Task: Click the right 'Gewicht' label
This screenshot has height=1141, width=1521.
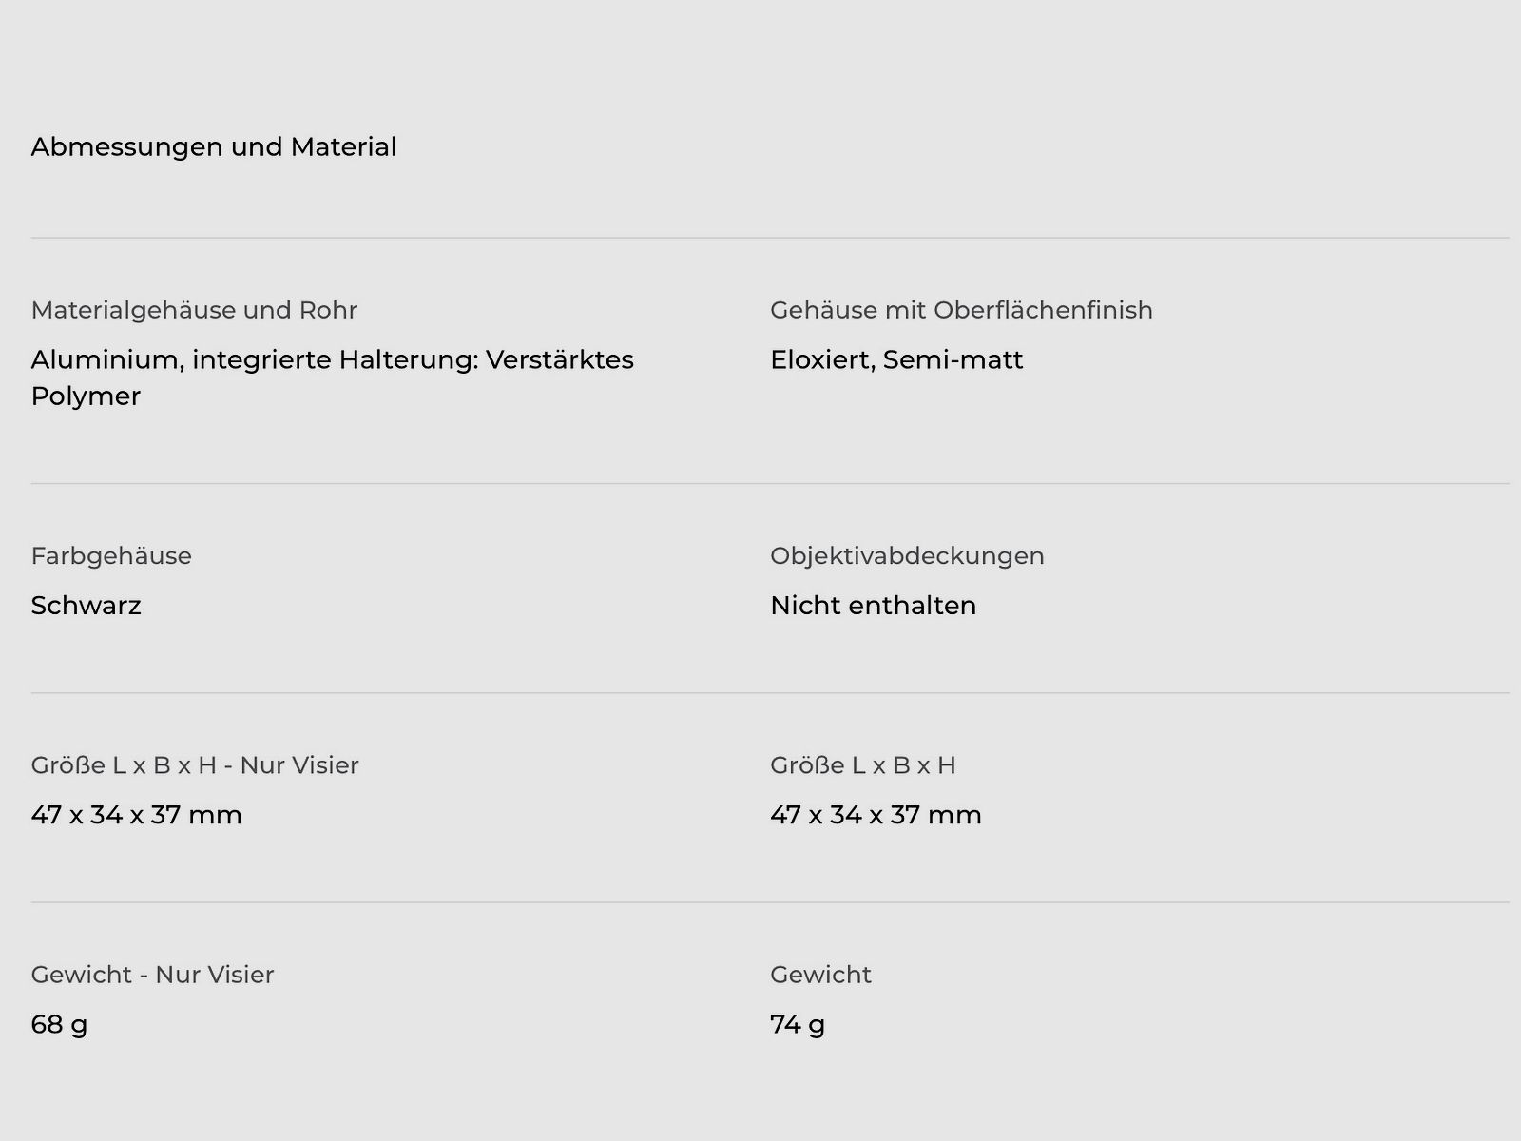Action: (820, 975)
